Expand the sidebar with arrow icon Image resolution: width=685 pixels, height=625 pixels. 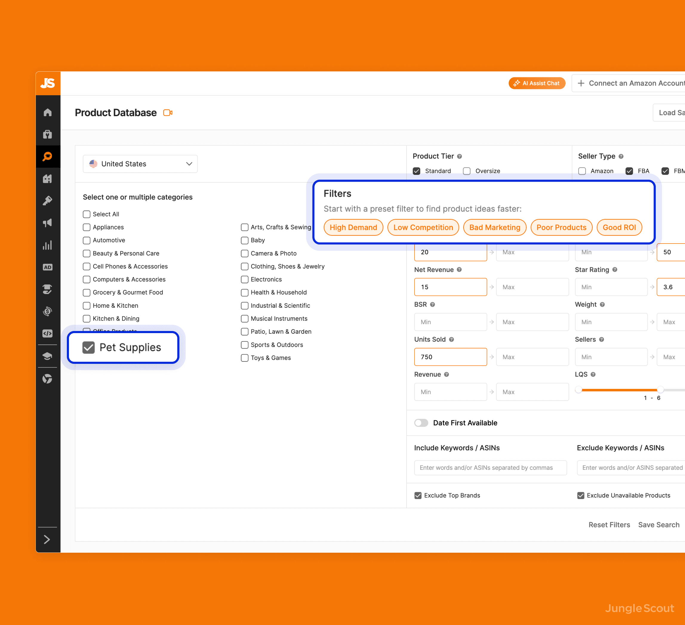[47, 539]
